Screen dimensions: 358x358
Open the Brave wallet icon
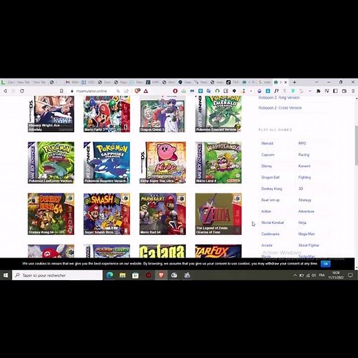point(344,91)
